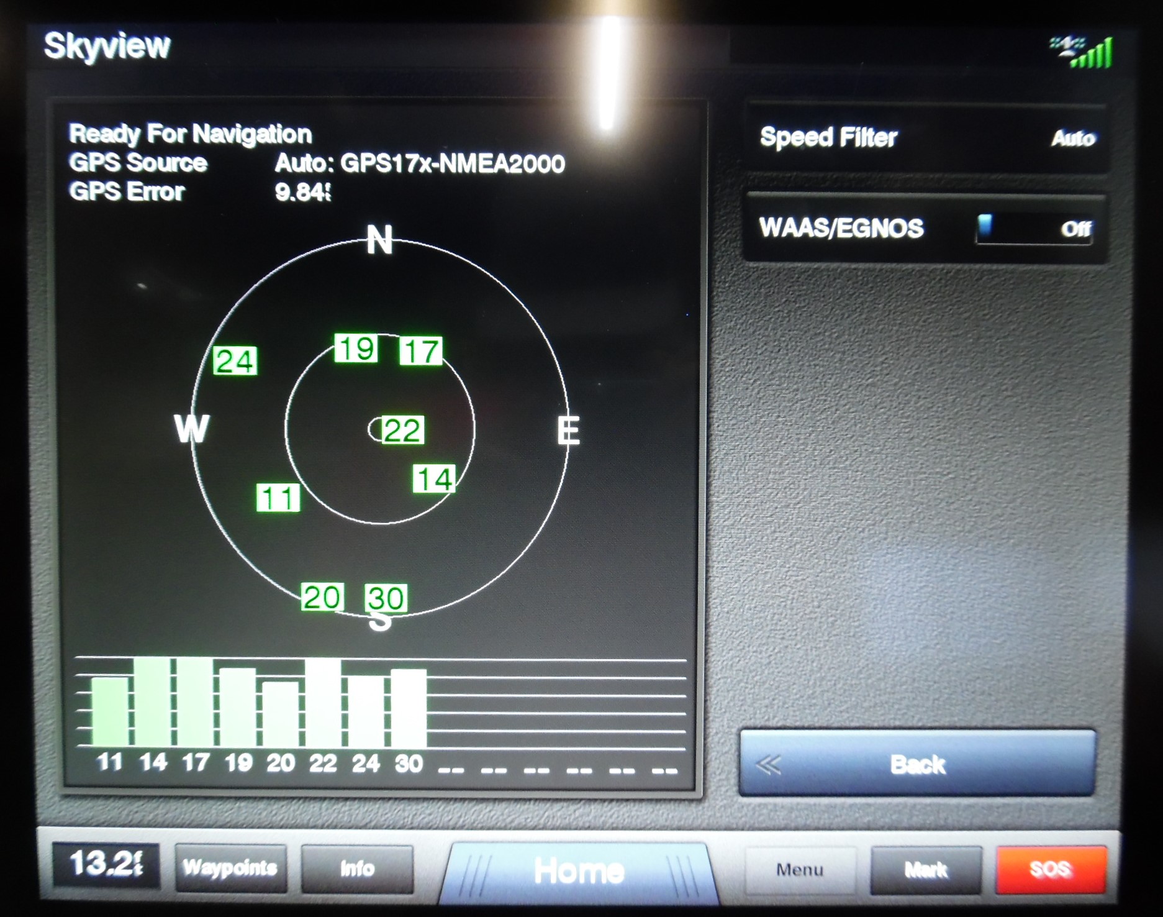Viewport: 1163px width, 917px height.
Task: Select satellite 19 marker in skyview
Action: coord(356,348)
